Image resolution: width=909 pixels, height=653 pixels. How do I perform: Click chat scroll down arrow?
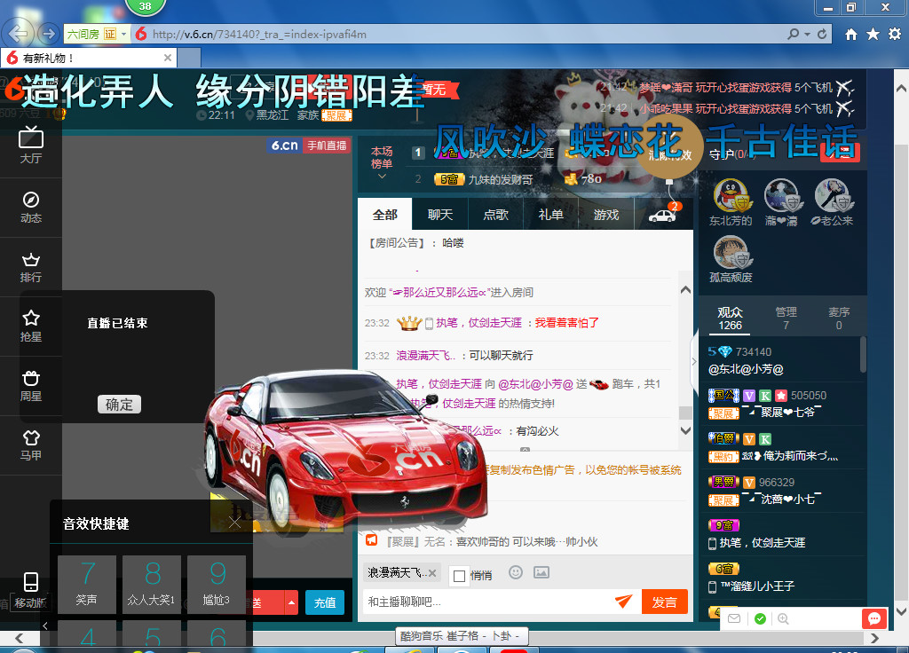[x=685, y=430]
